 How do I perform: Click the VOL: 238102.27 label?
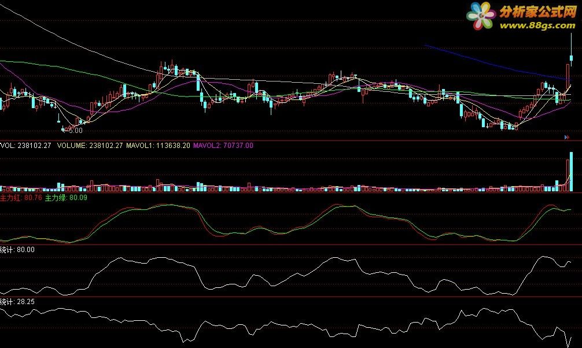click(x=25, y=146)
